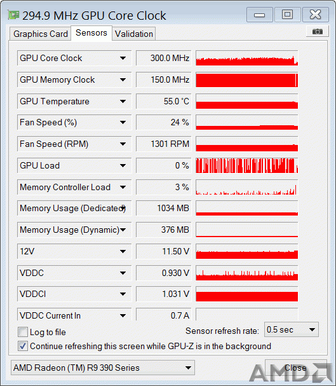Click the GPU Load history graph
The width and height of the screenshot is (336, 386).
point(247,165)
